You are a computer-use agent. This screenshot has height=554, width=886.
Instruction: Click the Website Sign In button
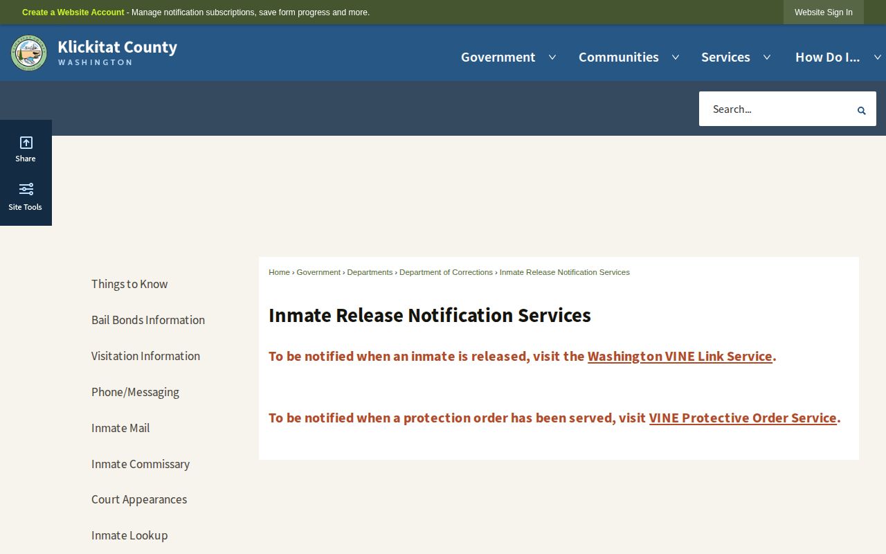pyautogui.click(x=824, y=12)
